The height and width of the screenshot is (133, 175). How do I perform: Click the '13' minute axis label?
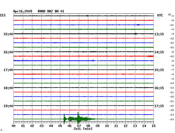pyautogui.click(x=135, y=126)
